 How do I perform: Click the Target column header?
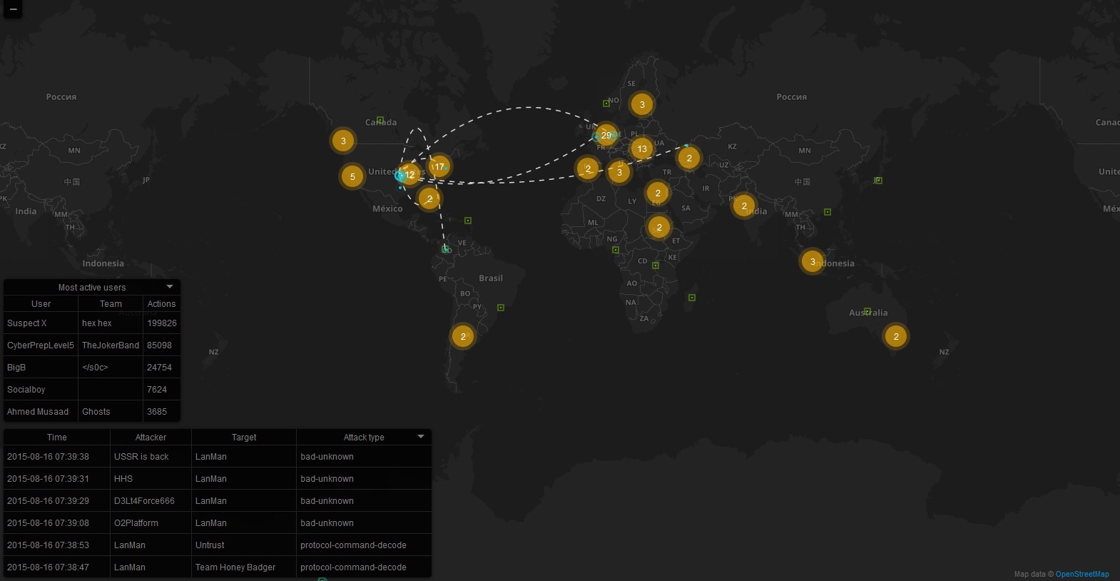pyautogui.click(x=244, y=438)
